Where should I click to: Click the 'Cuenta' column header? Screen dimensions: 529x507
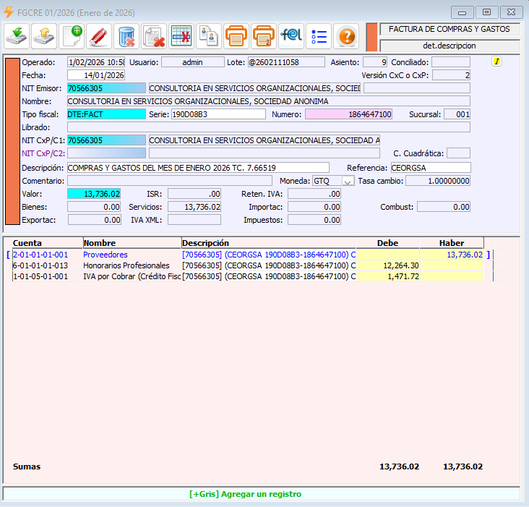pyautogui.click(x=27, y=243)
